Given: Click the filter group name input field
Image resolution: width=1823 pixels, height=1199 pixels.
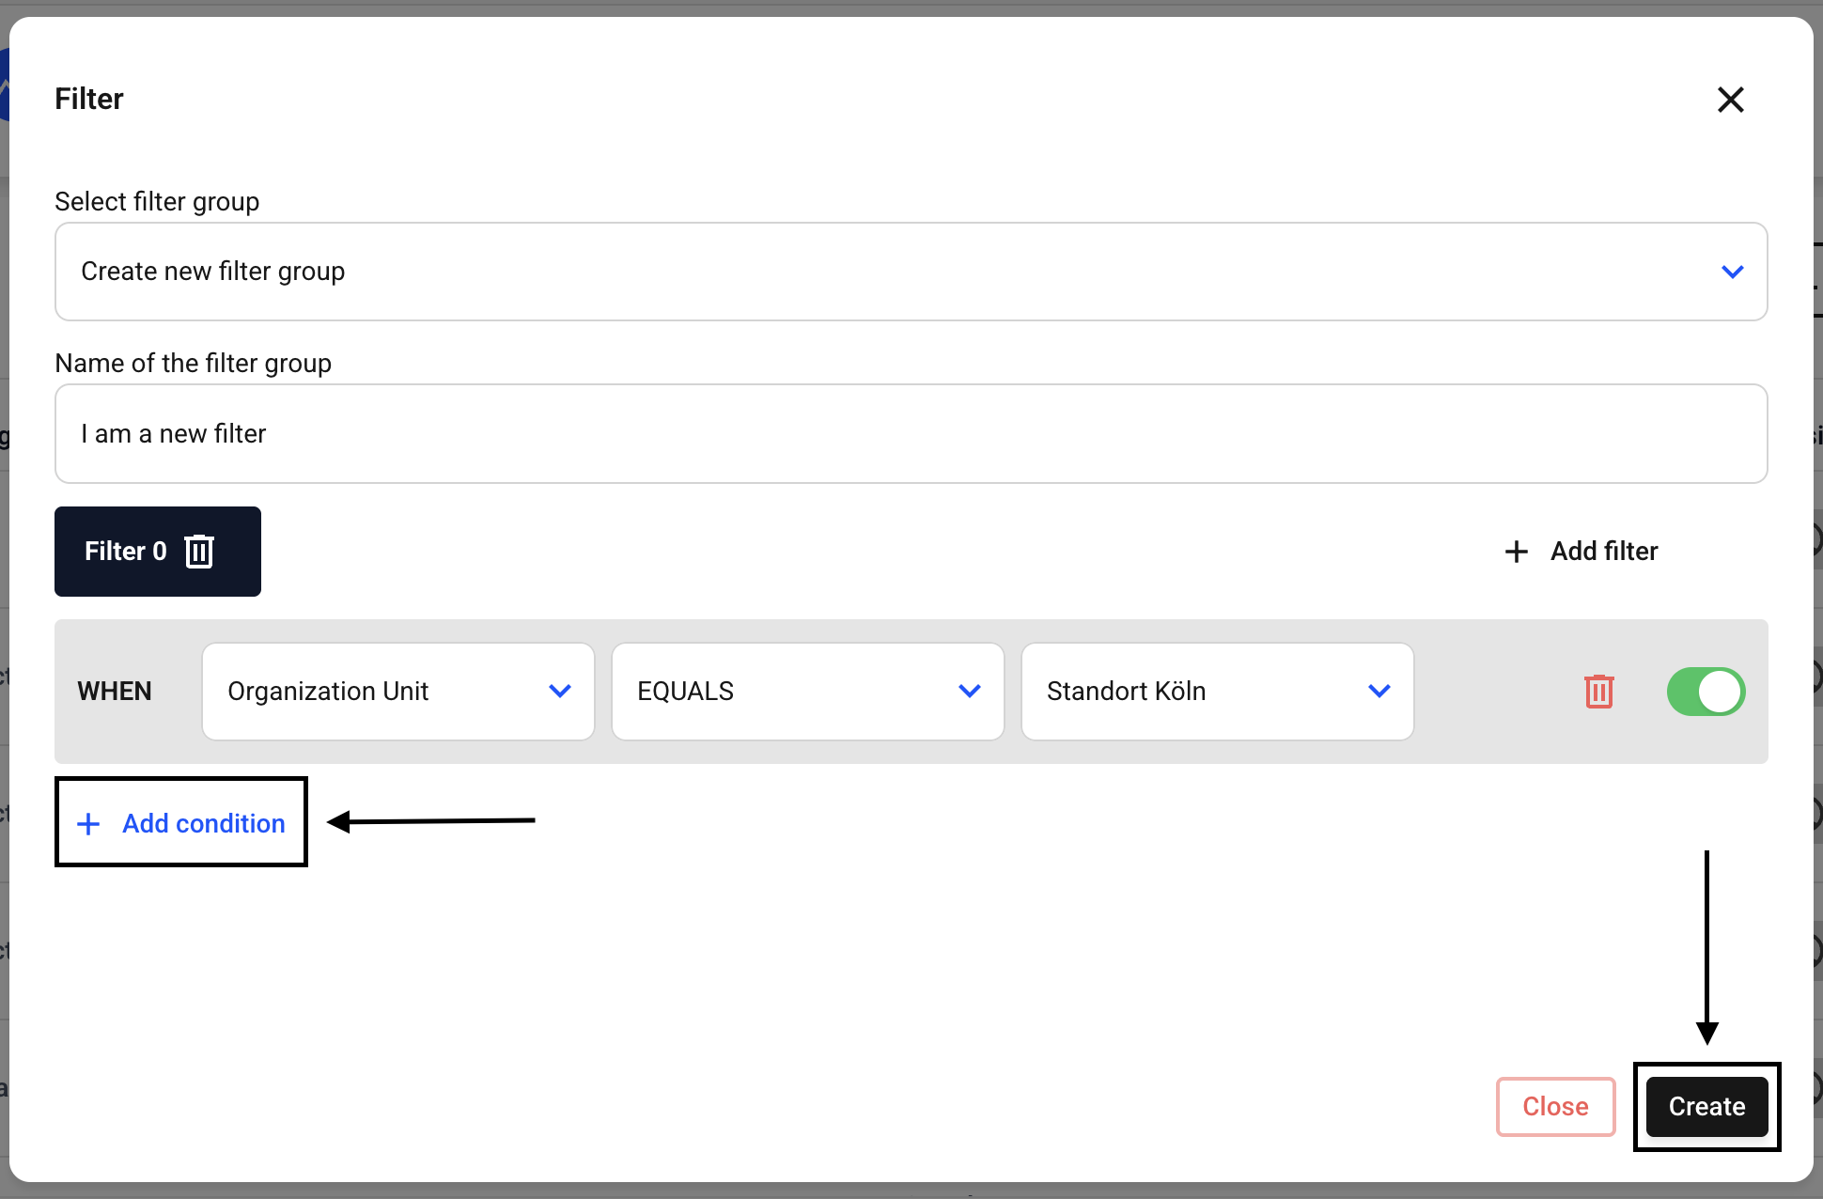Looking at the screenshot, I should (x=910, y=434).
